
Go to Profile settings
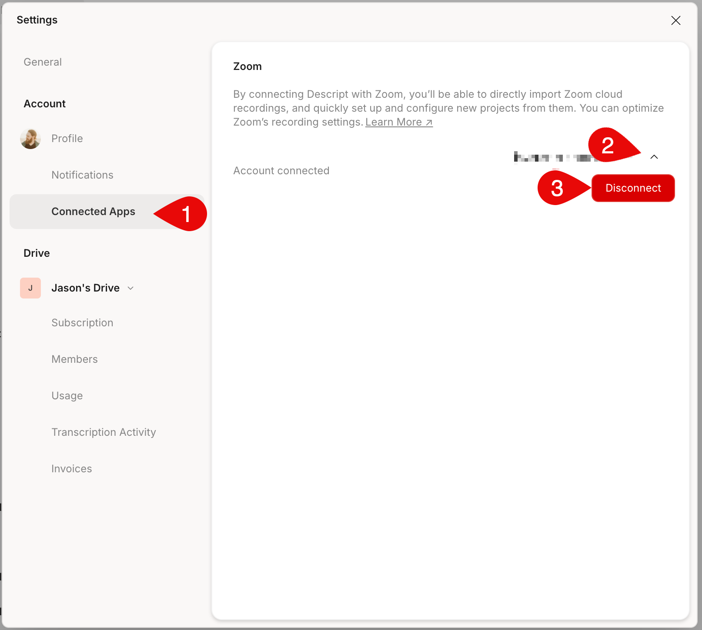click(x=67, y=139)
